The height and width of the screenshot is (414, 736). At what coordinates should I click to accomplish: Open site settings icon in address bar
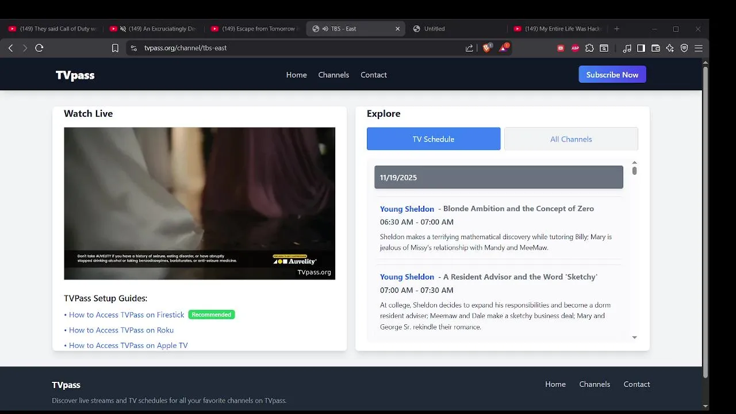point(134,48)
